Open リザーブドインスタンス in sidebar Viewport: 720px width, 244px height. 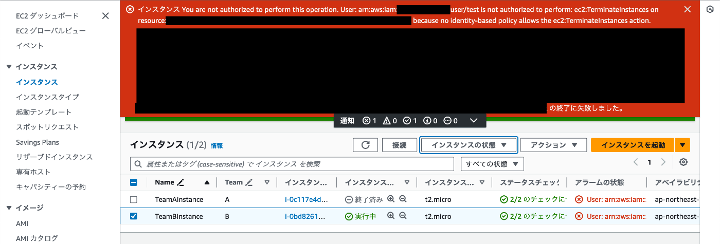click(x=55, y=157)
